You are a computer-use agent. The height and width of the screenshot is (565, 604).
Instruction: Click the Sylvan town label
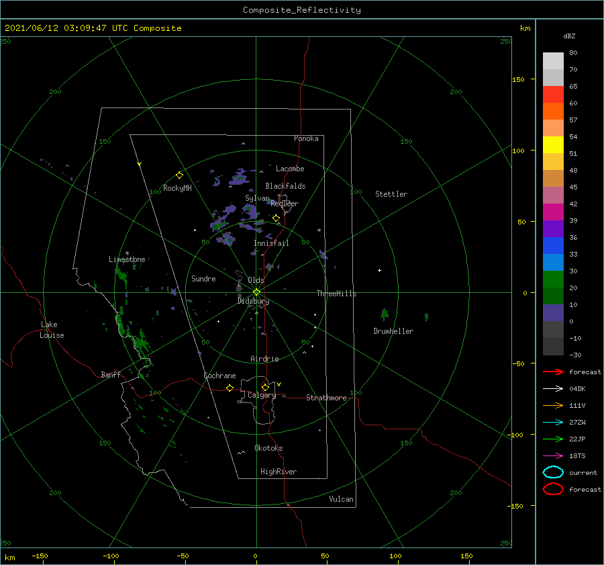point(257,198)
